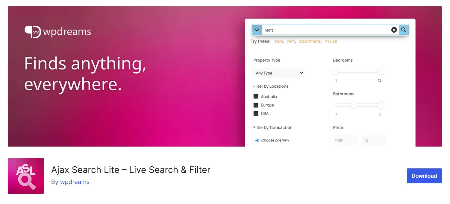
Task: Open search settings via chevron-down icon
Action: click(257, 30)
